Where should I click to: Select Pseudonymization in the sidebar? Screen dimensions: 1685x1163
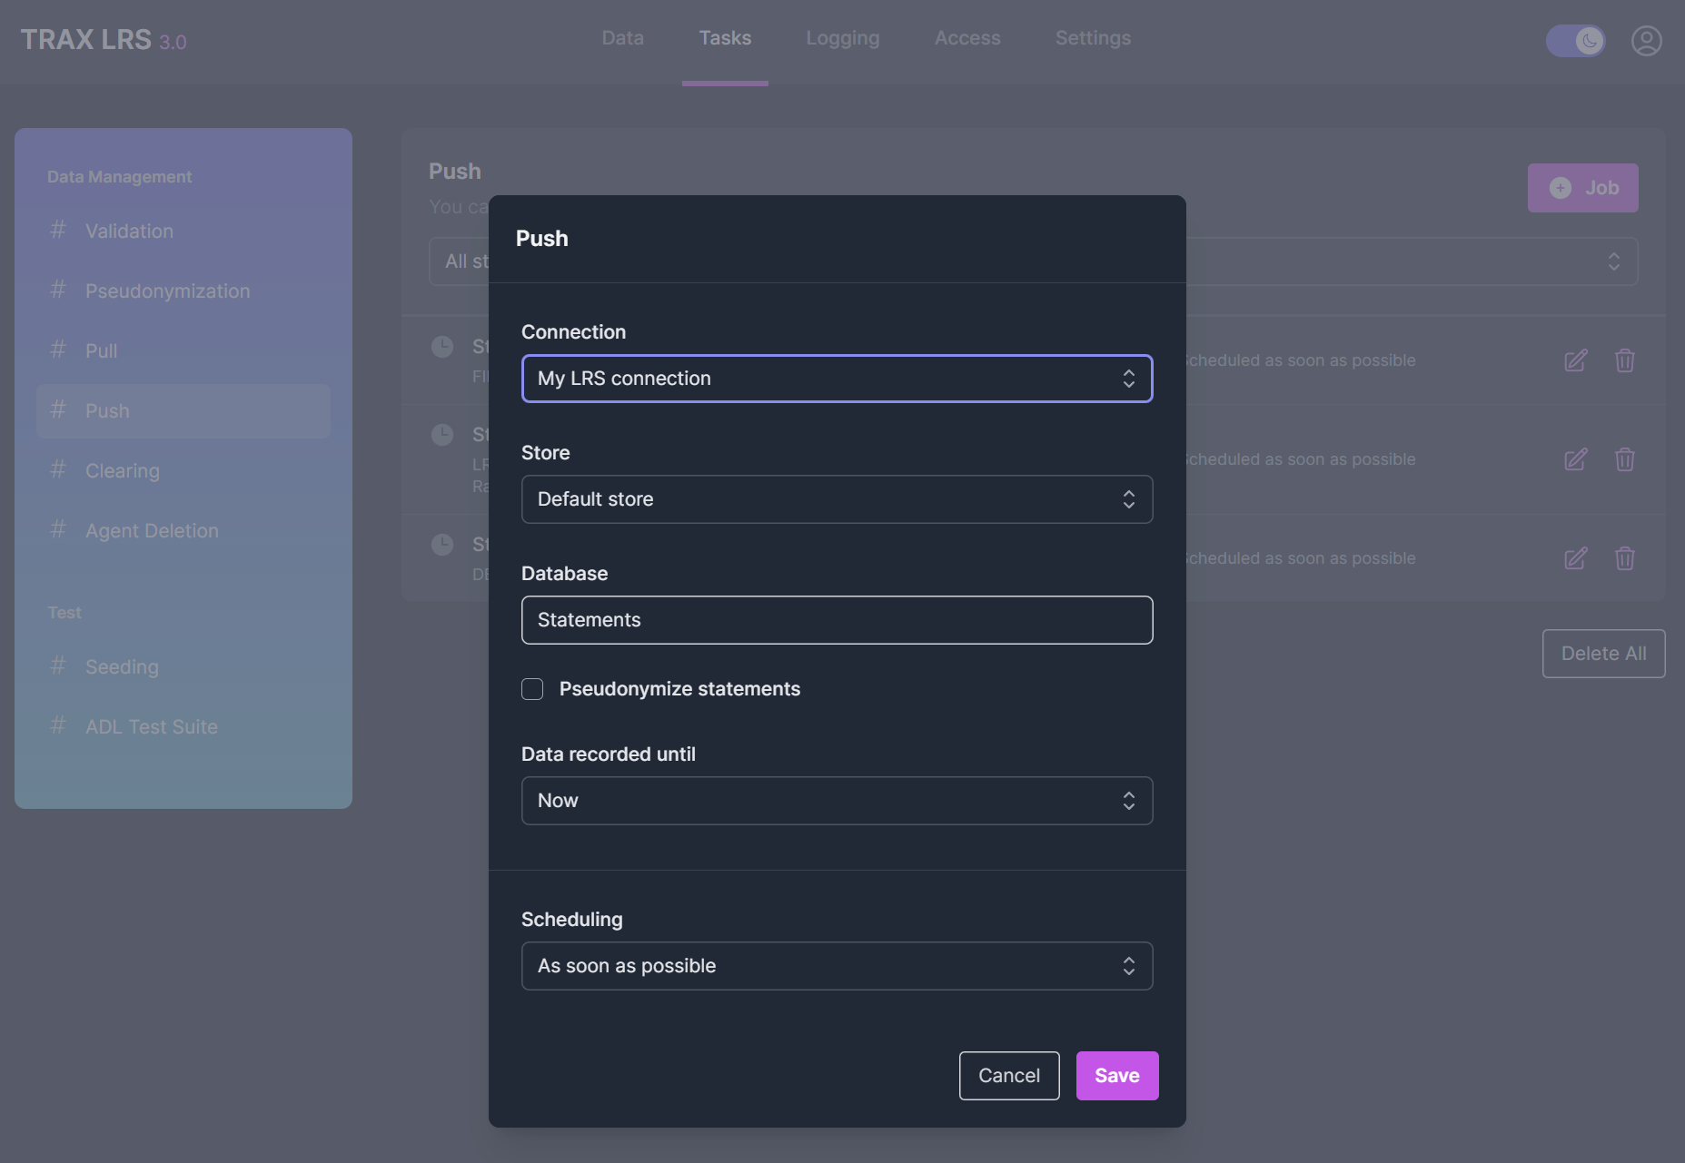pyautogui.click(x=167, y=291)
